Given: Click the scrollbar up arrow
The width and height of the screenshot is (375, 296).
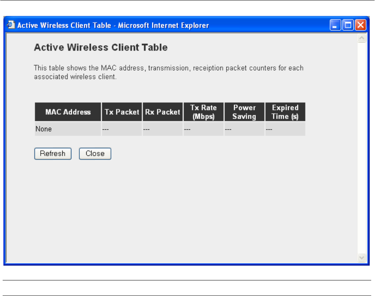Looking at the screenshot, I should click(362, 38).
